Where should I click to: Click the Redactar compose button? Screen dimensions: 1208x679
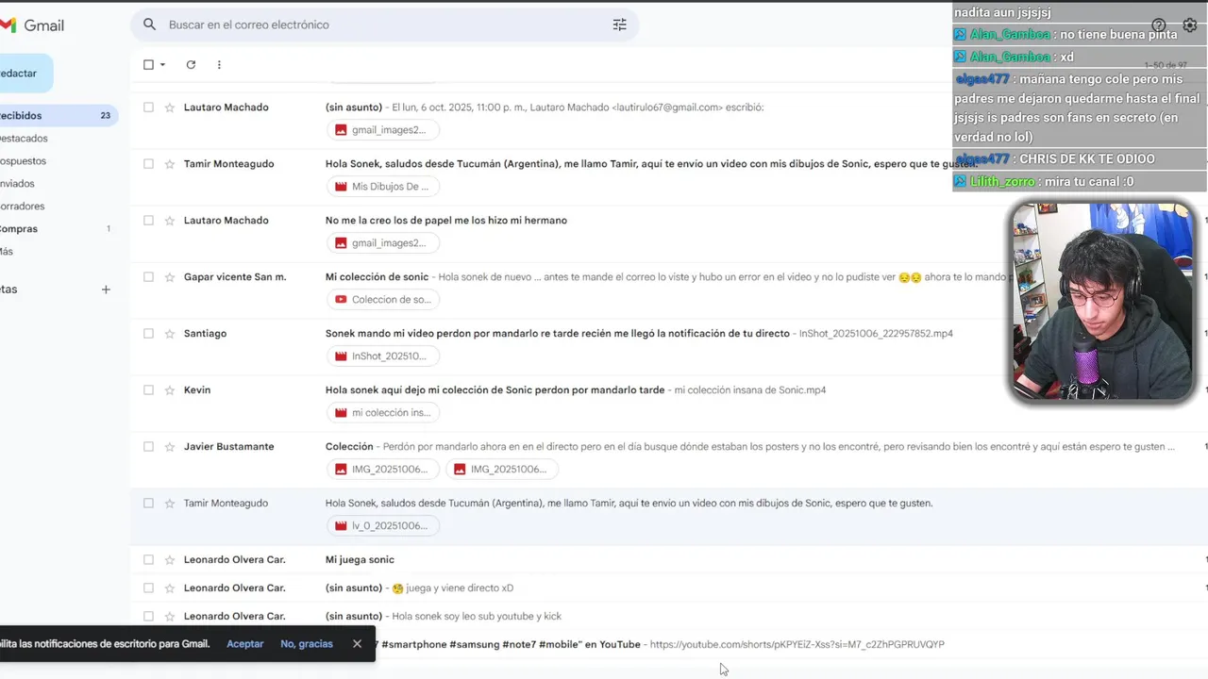[x=25, y=74]
